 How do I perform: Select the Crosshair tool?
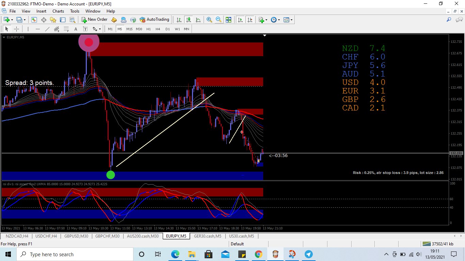click(x=16, y=29)
